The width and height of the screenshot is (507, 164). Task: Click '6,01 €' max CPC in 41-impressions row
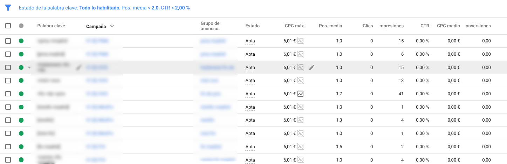289,94
